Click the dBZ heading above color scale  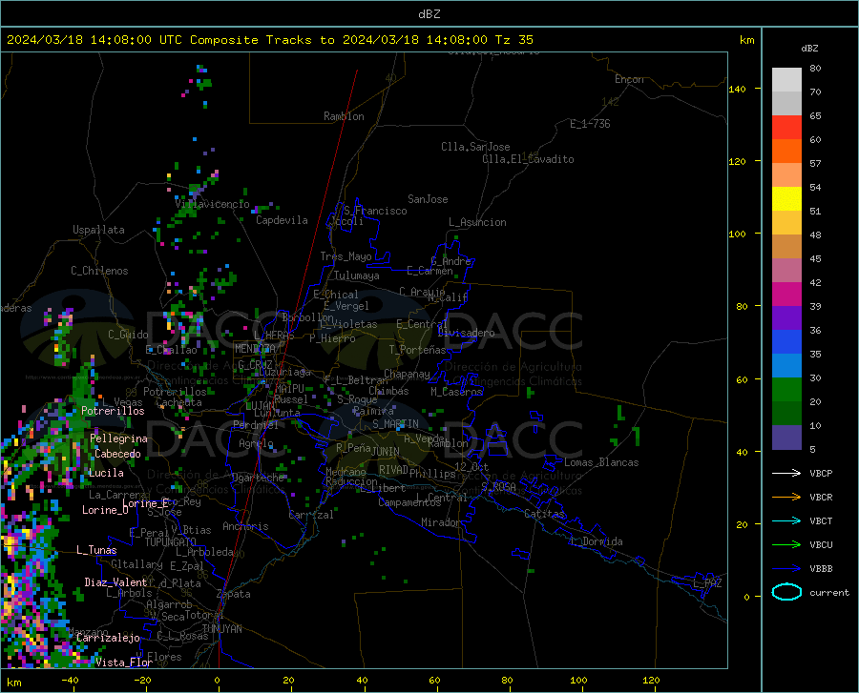[809, 48]
